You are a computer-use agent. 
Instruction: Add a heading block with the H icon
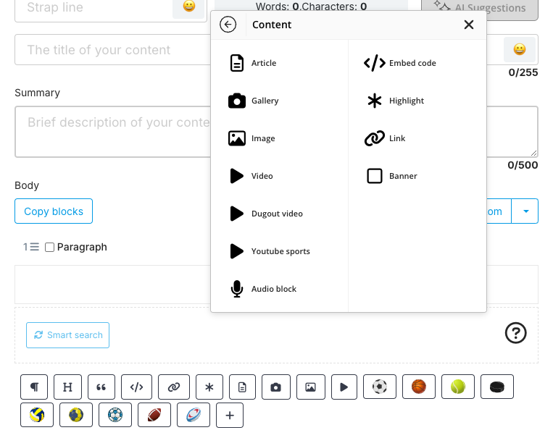click(x=67, y=387)
